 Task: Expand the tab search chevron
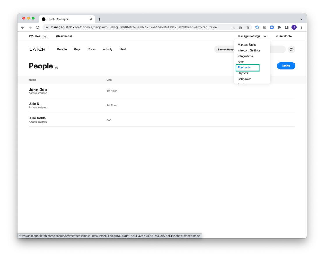(302, 19)
